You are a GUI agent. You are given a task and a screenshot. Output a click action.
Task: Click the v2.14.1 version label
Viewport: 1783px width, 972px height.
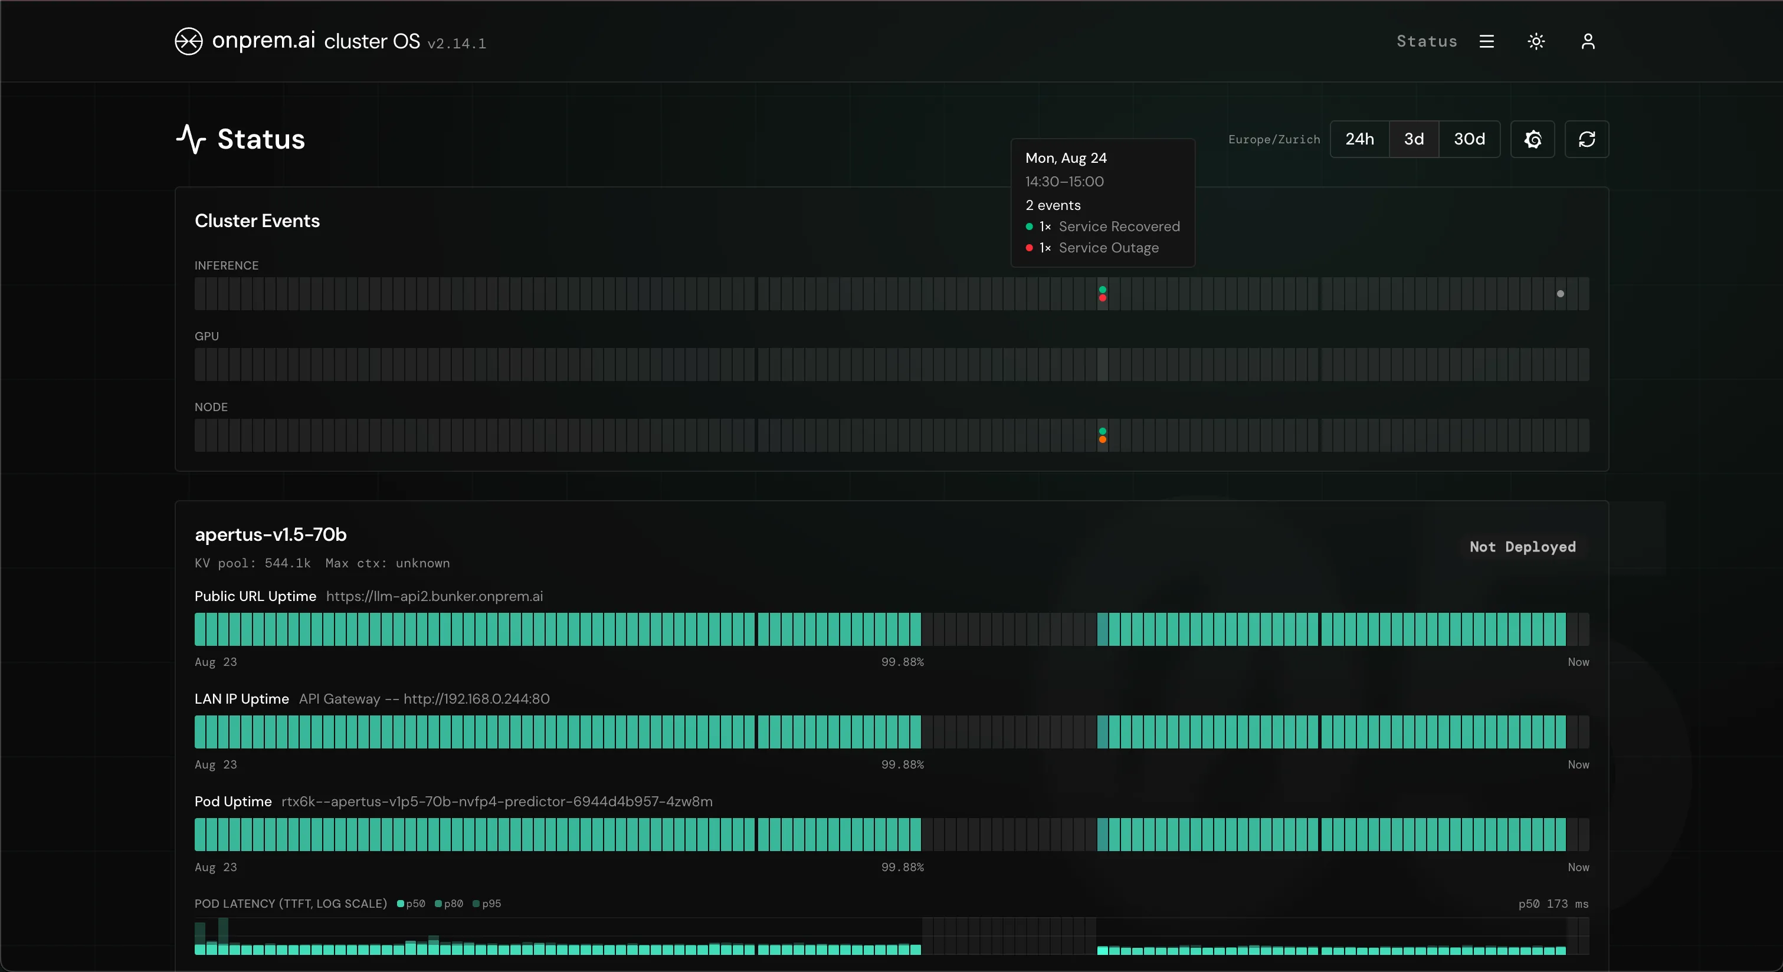click(x=457, y=44)
